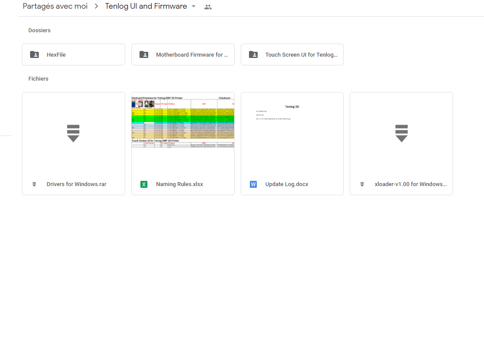Select HexFile folder name
Screen dimensions: 484x363
[x=56, y=54]
